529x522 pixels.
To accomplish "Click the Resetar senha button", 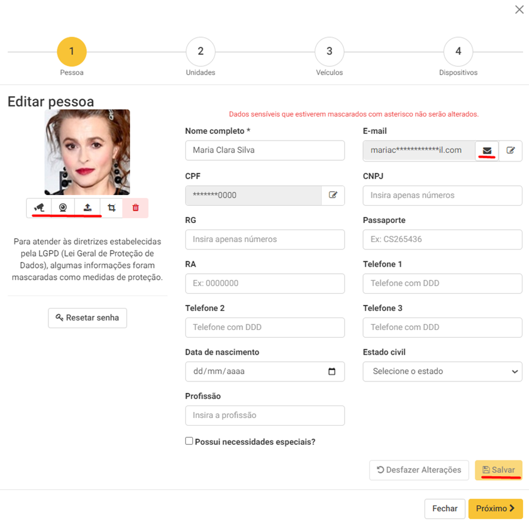I will (87, 318).
